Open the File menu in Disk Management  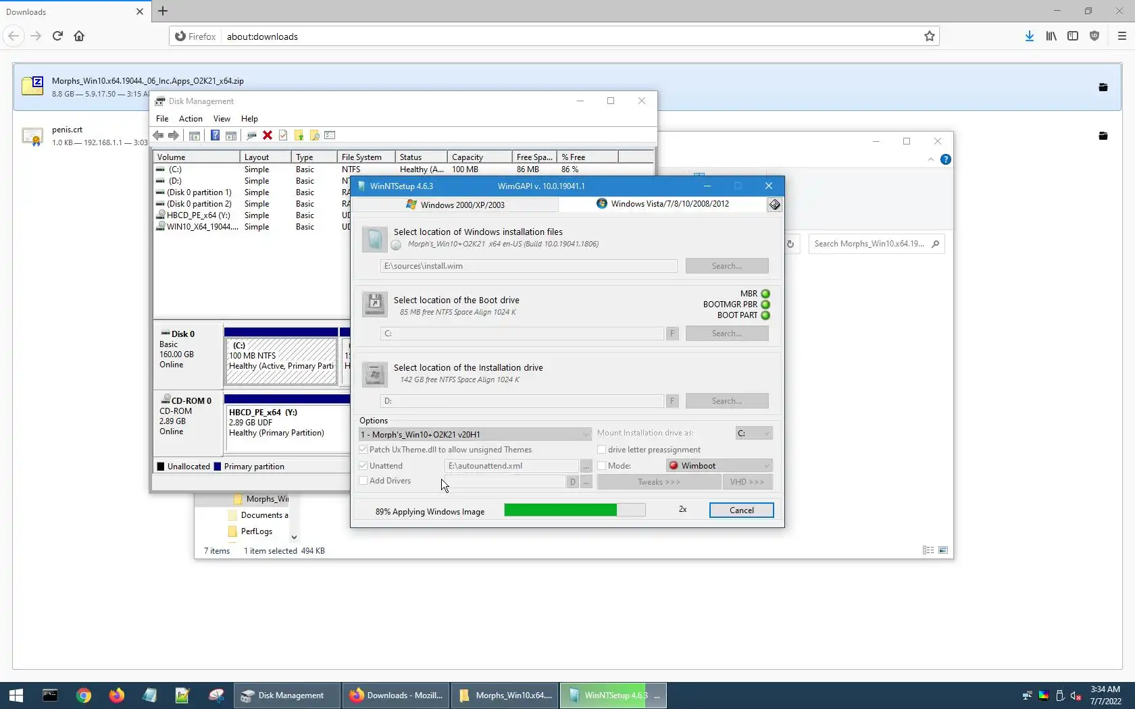[x=162, y=119]
